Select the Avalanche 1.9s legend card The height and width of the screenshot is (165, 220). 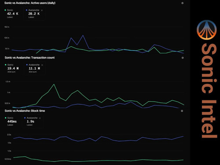click(x=33, y=121)
